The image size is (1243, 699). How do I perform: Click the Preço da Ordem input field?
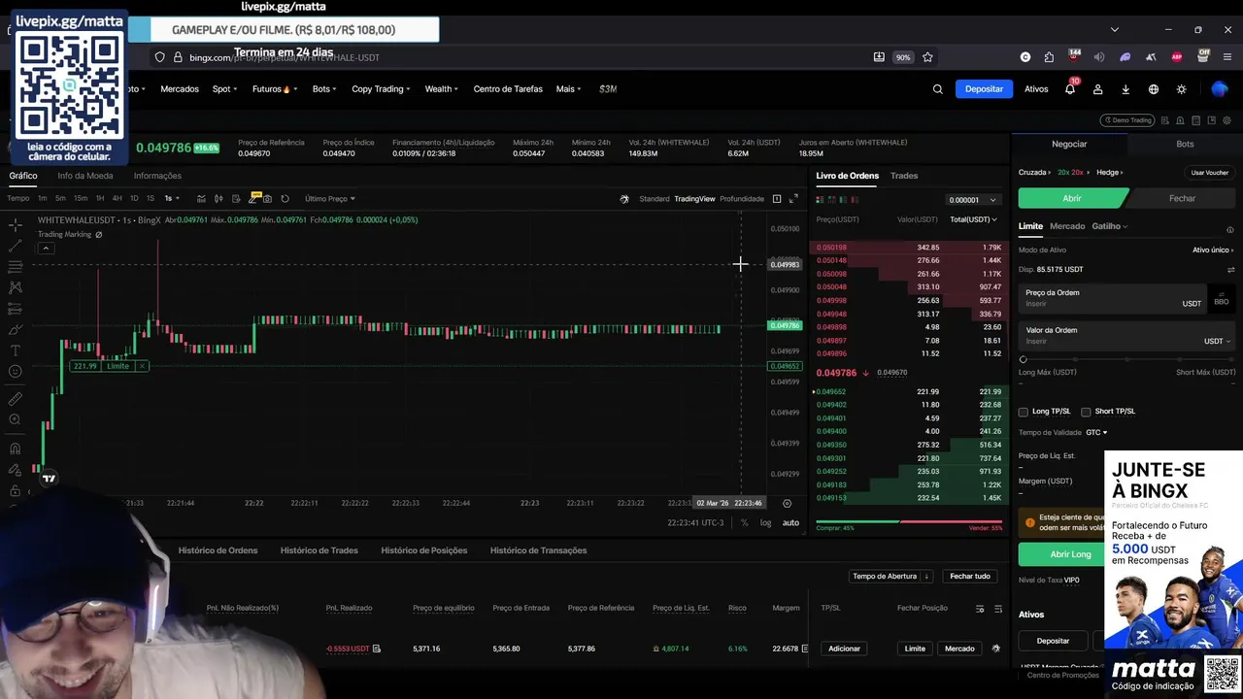(1111, 298)
